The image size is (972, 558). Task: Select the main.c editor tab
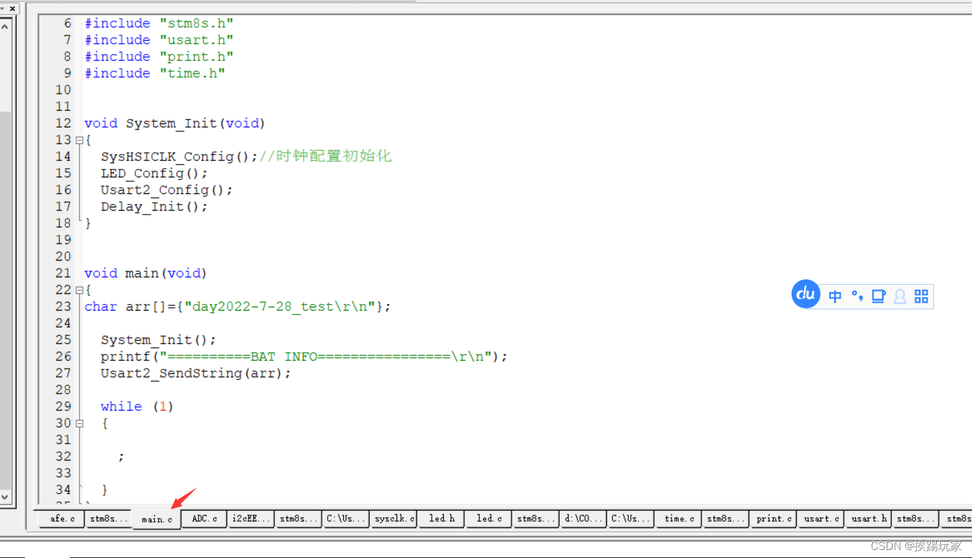[x=157, y=519]
